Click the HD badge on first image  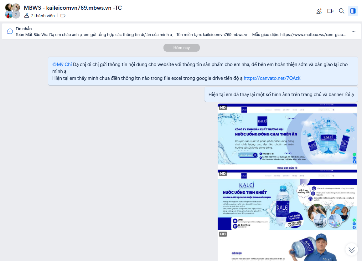(223, 107)
